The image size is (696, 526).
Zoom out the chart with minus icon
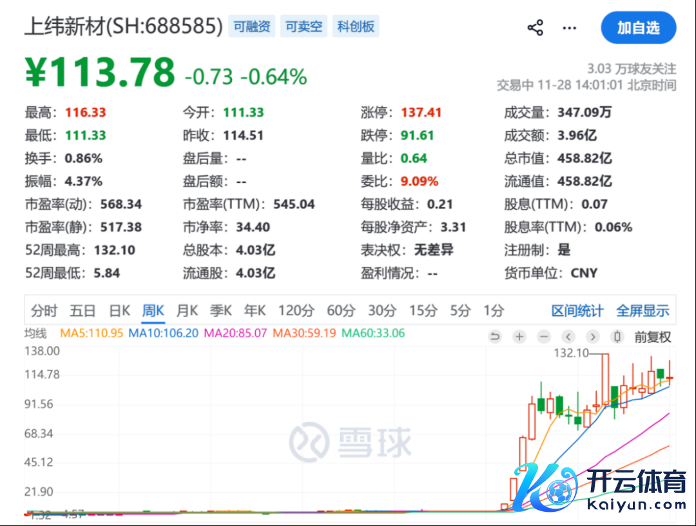pyautogui.click(x=544, y=336)
